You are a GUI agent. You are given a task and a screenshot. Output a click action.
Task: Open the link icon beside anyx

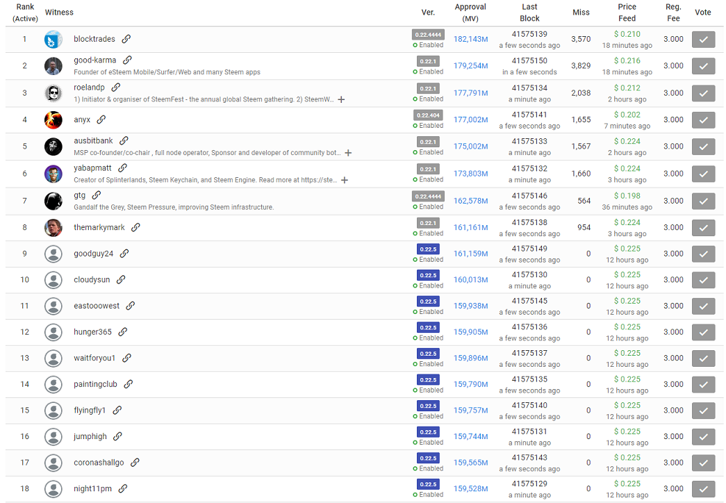(x=101, y=119)
